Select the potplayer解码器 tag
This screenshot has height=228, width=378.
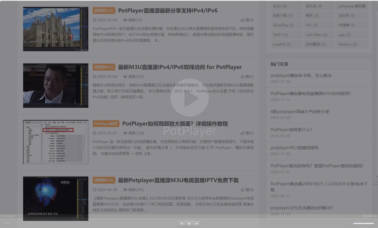tap(352, 6)
